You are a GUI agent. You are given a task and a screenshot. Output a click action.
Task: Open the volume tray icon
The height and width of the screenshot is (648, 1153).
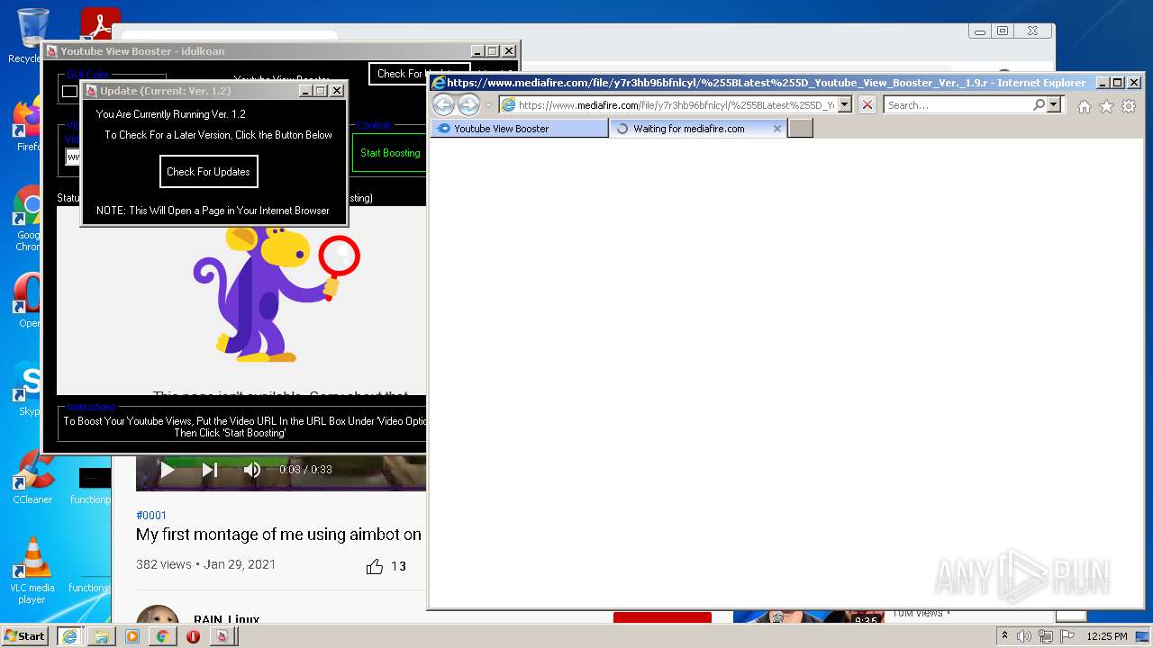1024,636
